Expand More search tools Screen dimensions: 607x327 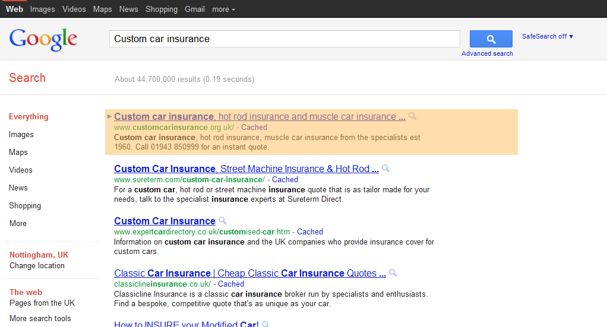tap(40, 318)
